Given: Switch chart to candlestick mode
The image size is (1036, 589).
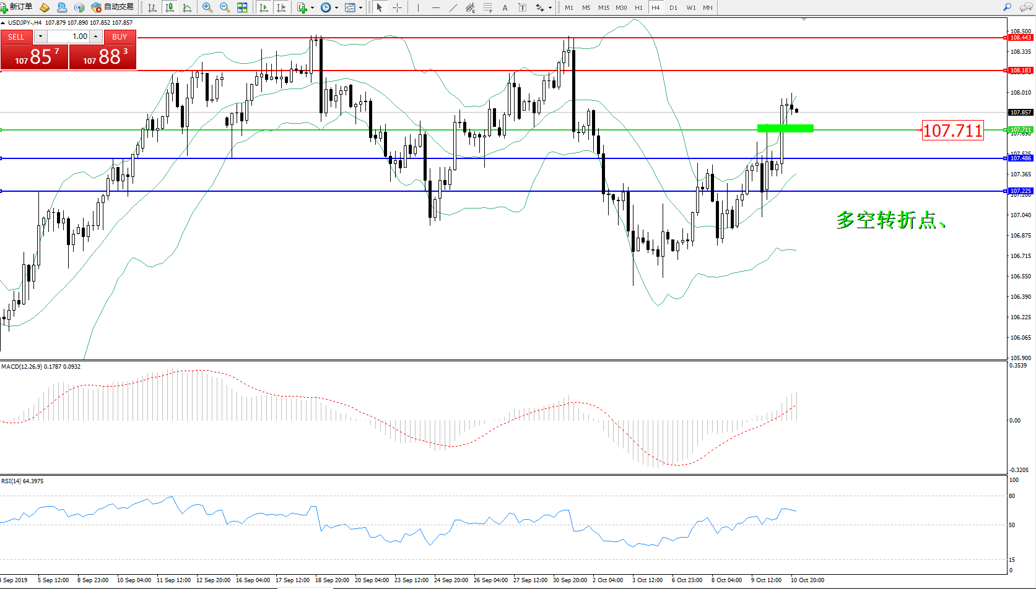Looking at the screenshot, I should 169,7.
